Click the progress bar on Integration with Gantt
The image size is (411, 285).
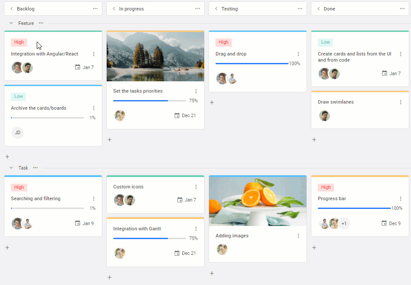click(x=150, y=238)
